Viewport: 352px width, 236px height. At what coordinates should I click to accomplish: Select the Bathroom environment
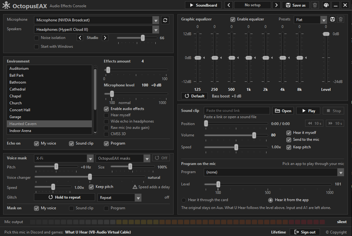point(49,82)
